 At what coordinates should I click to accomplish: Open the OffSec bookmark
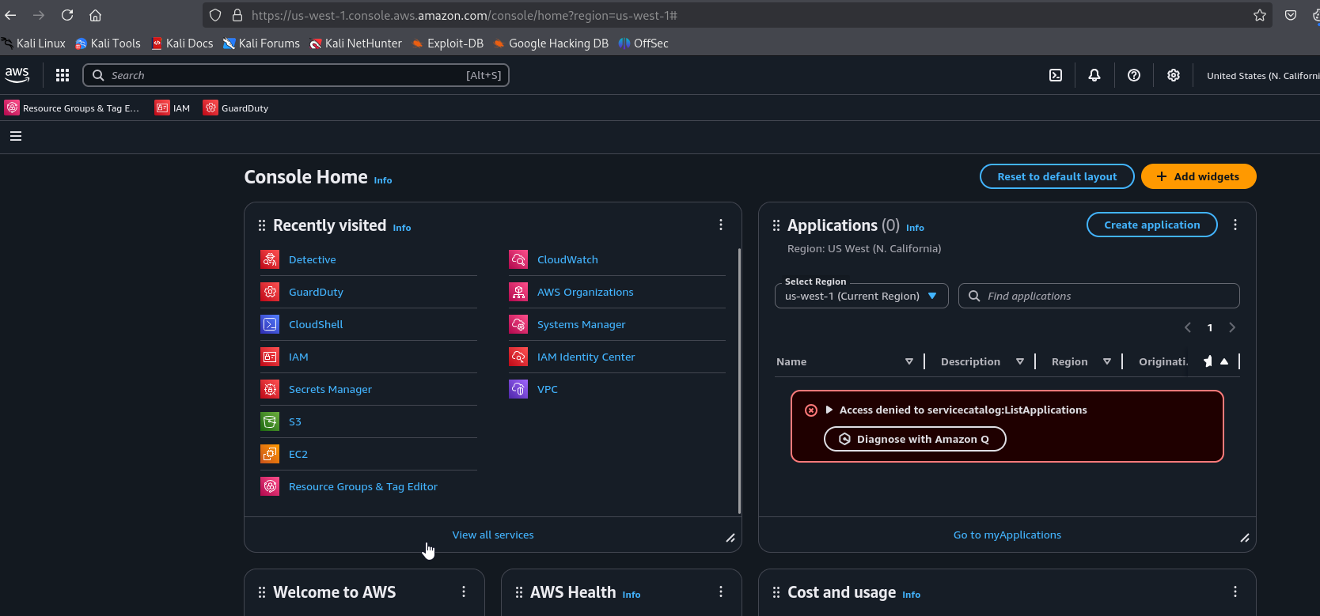643,43
